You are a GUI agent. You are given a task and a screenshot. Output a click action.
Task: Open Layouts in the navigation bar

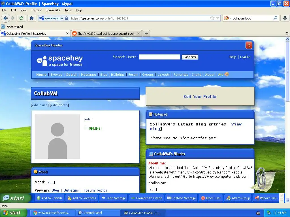(x=163, y=75)
